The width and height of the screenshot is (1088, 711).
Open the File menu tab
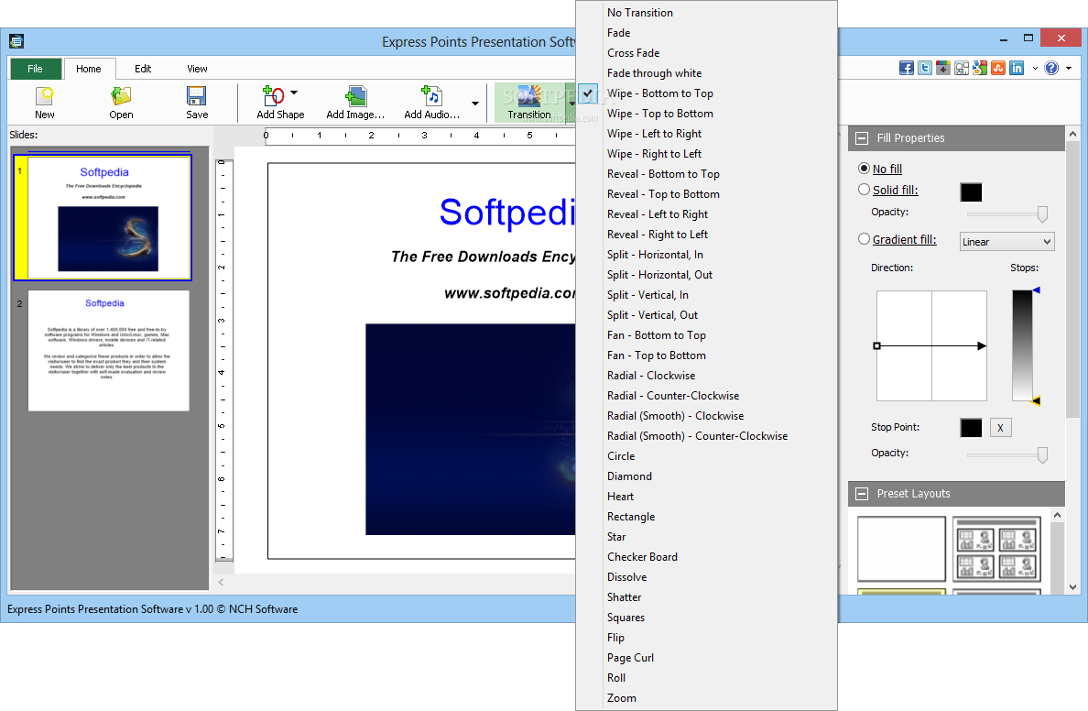(35, 69)
